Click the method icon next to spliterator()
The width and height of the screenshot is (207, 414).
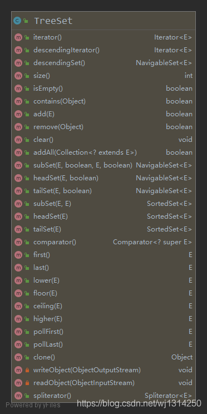pos(18,396)
